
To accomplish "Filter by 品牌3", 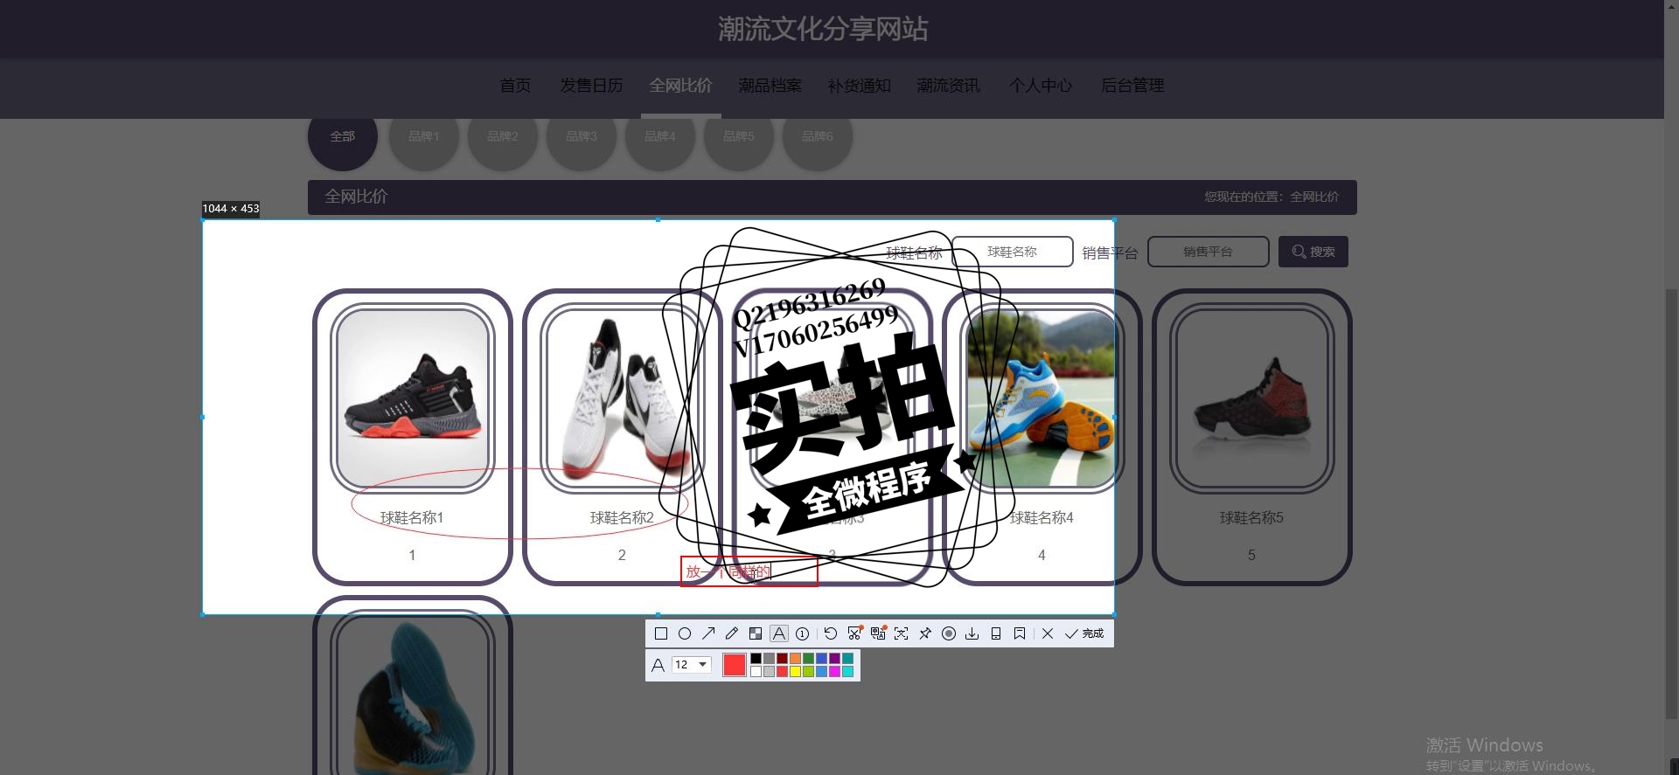I will [582, 136].
